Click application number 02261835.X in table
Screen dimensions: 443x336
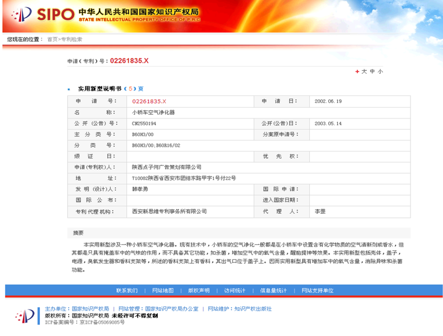pyautogui.click(x=149, y=101)
